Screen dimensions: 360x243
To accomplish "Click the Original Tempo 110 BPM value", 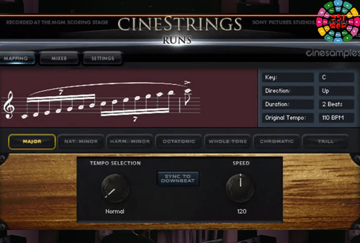I will click(x=336, y=118).
